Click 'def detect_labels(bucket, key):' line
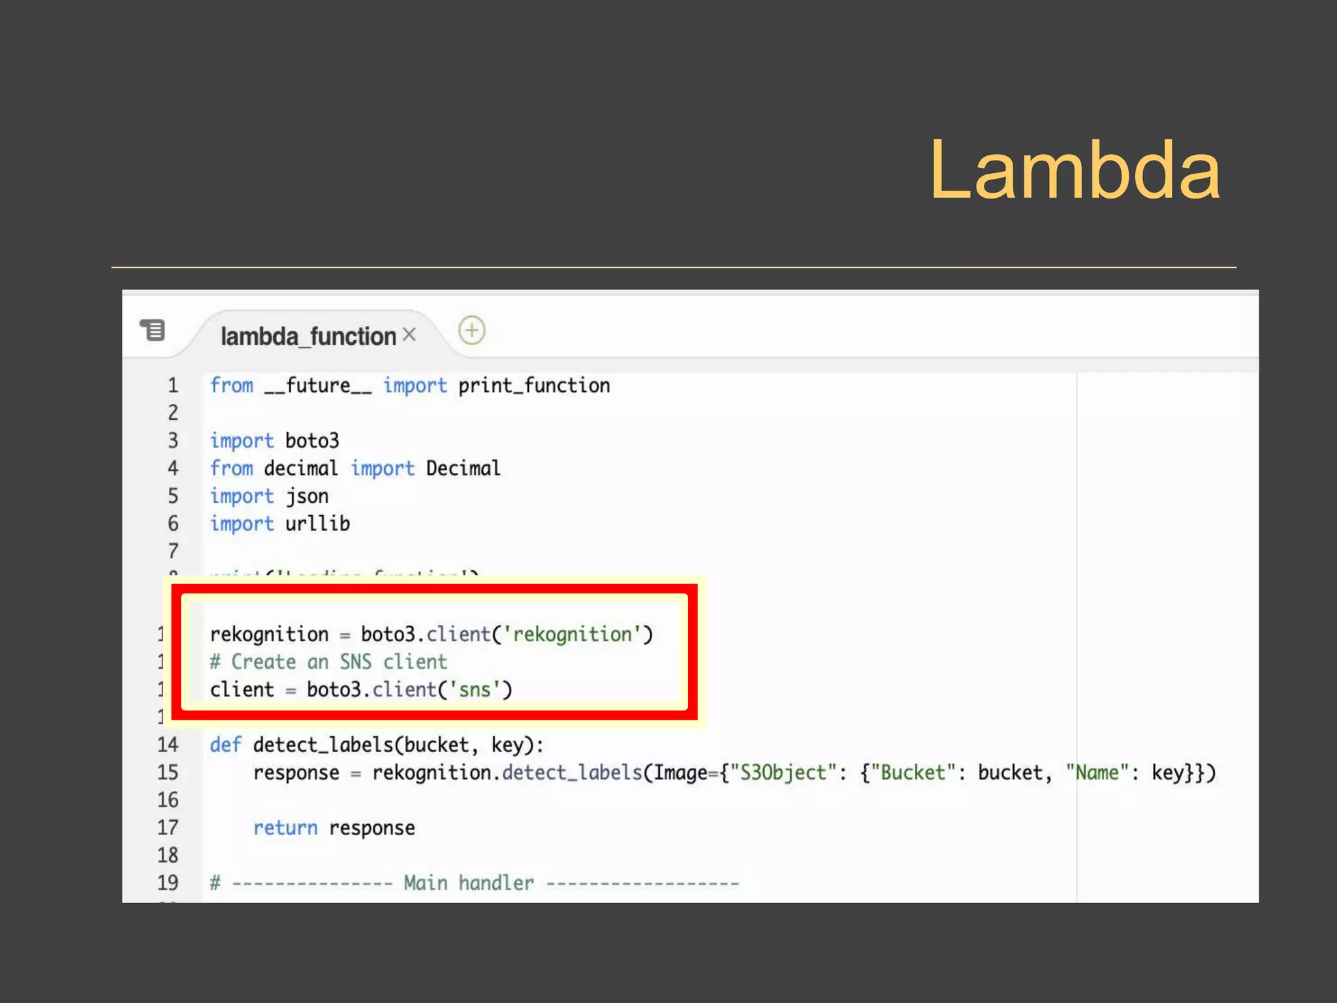This screenshot has width=1337, height=1003. point(377,745)
